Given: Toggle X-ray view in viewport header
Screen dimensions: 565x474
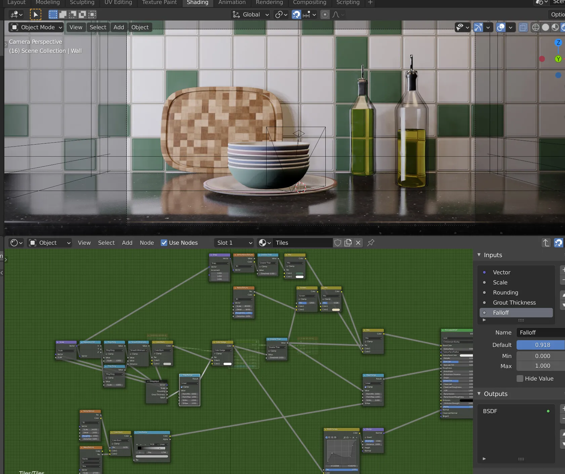Looking at the screenshot, I should [x=523, y=27].
